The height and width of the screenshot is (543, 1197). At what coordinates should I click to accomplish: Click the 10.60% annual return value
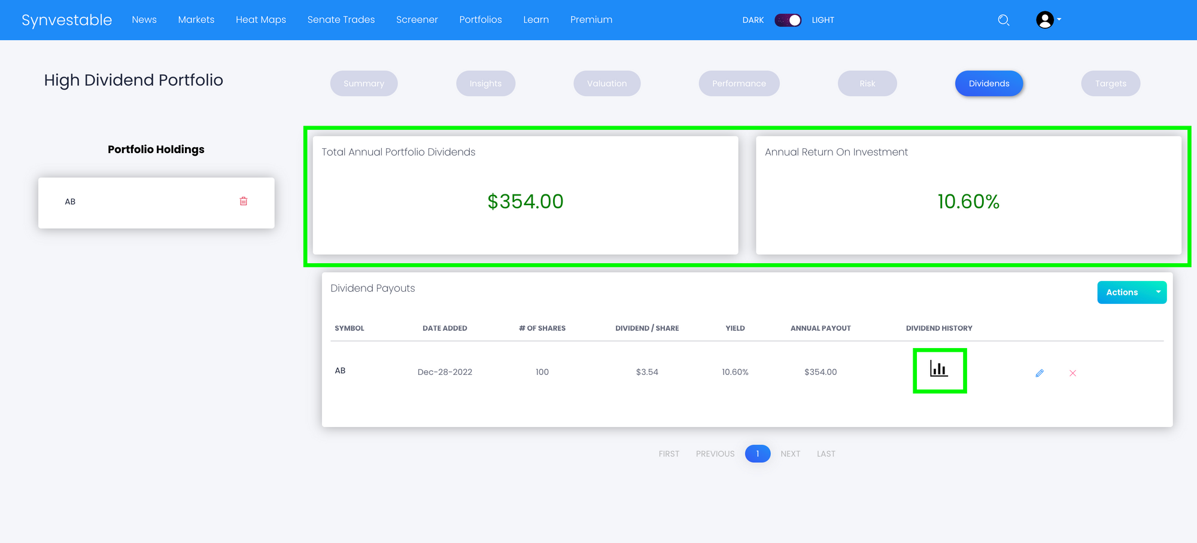pyautogui.click(x=968, y=202)
